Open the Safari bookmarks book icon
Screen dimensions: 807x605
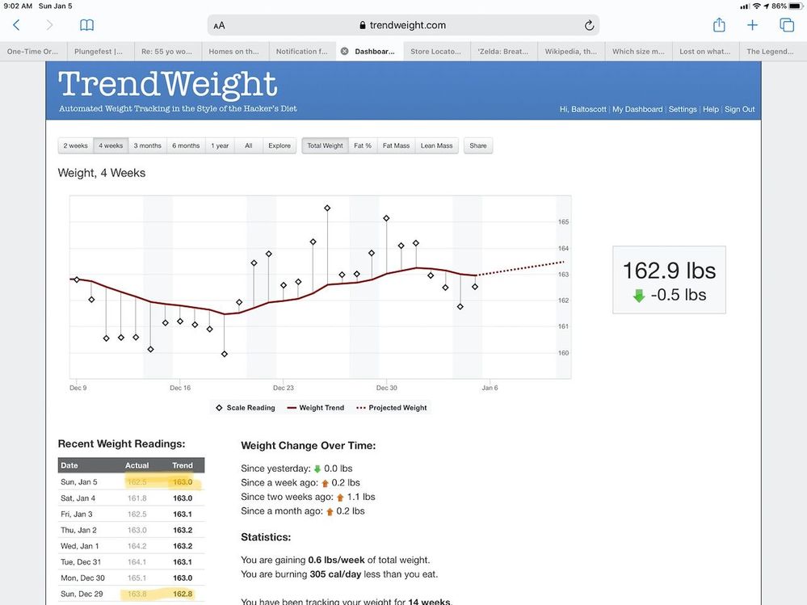[86, 25]
